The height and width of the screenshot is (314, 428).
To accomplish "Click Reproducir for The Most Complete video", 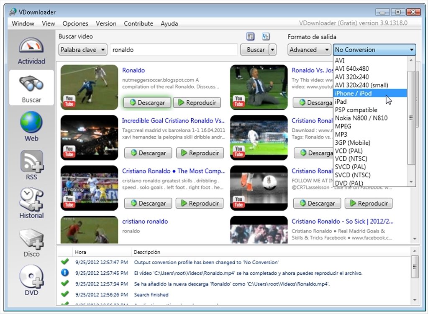I will pos(200,203).
